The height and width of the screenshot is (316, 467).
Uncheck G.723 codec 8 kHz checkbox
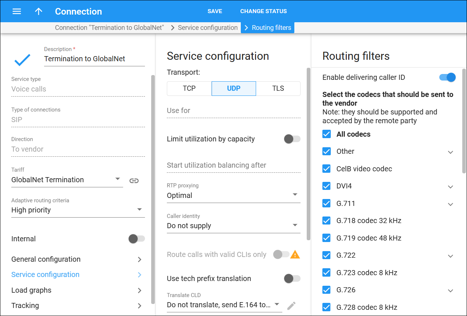(x=327, y=273)
